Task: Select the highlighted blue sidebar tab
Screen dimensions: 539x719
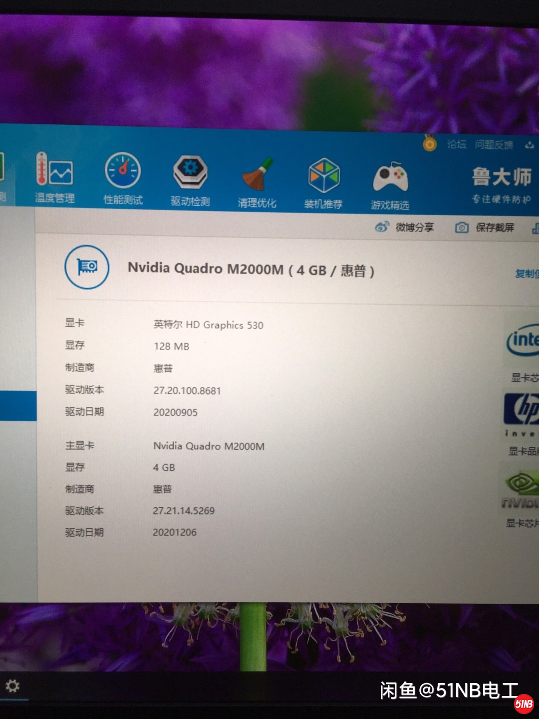Action: coord(18,406)
